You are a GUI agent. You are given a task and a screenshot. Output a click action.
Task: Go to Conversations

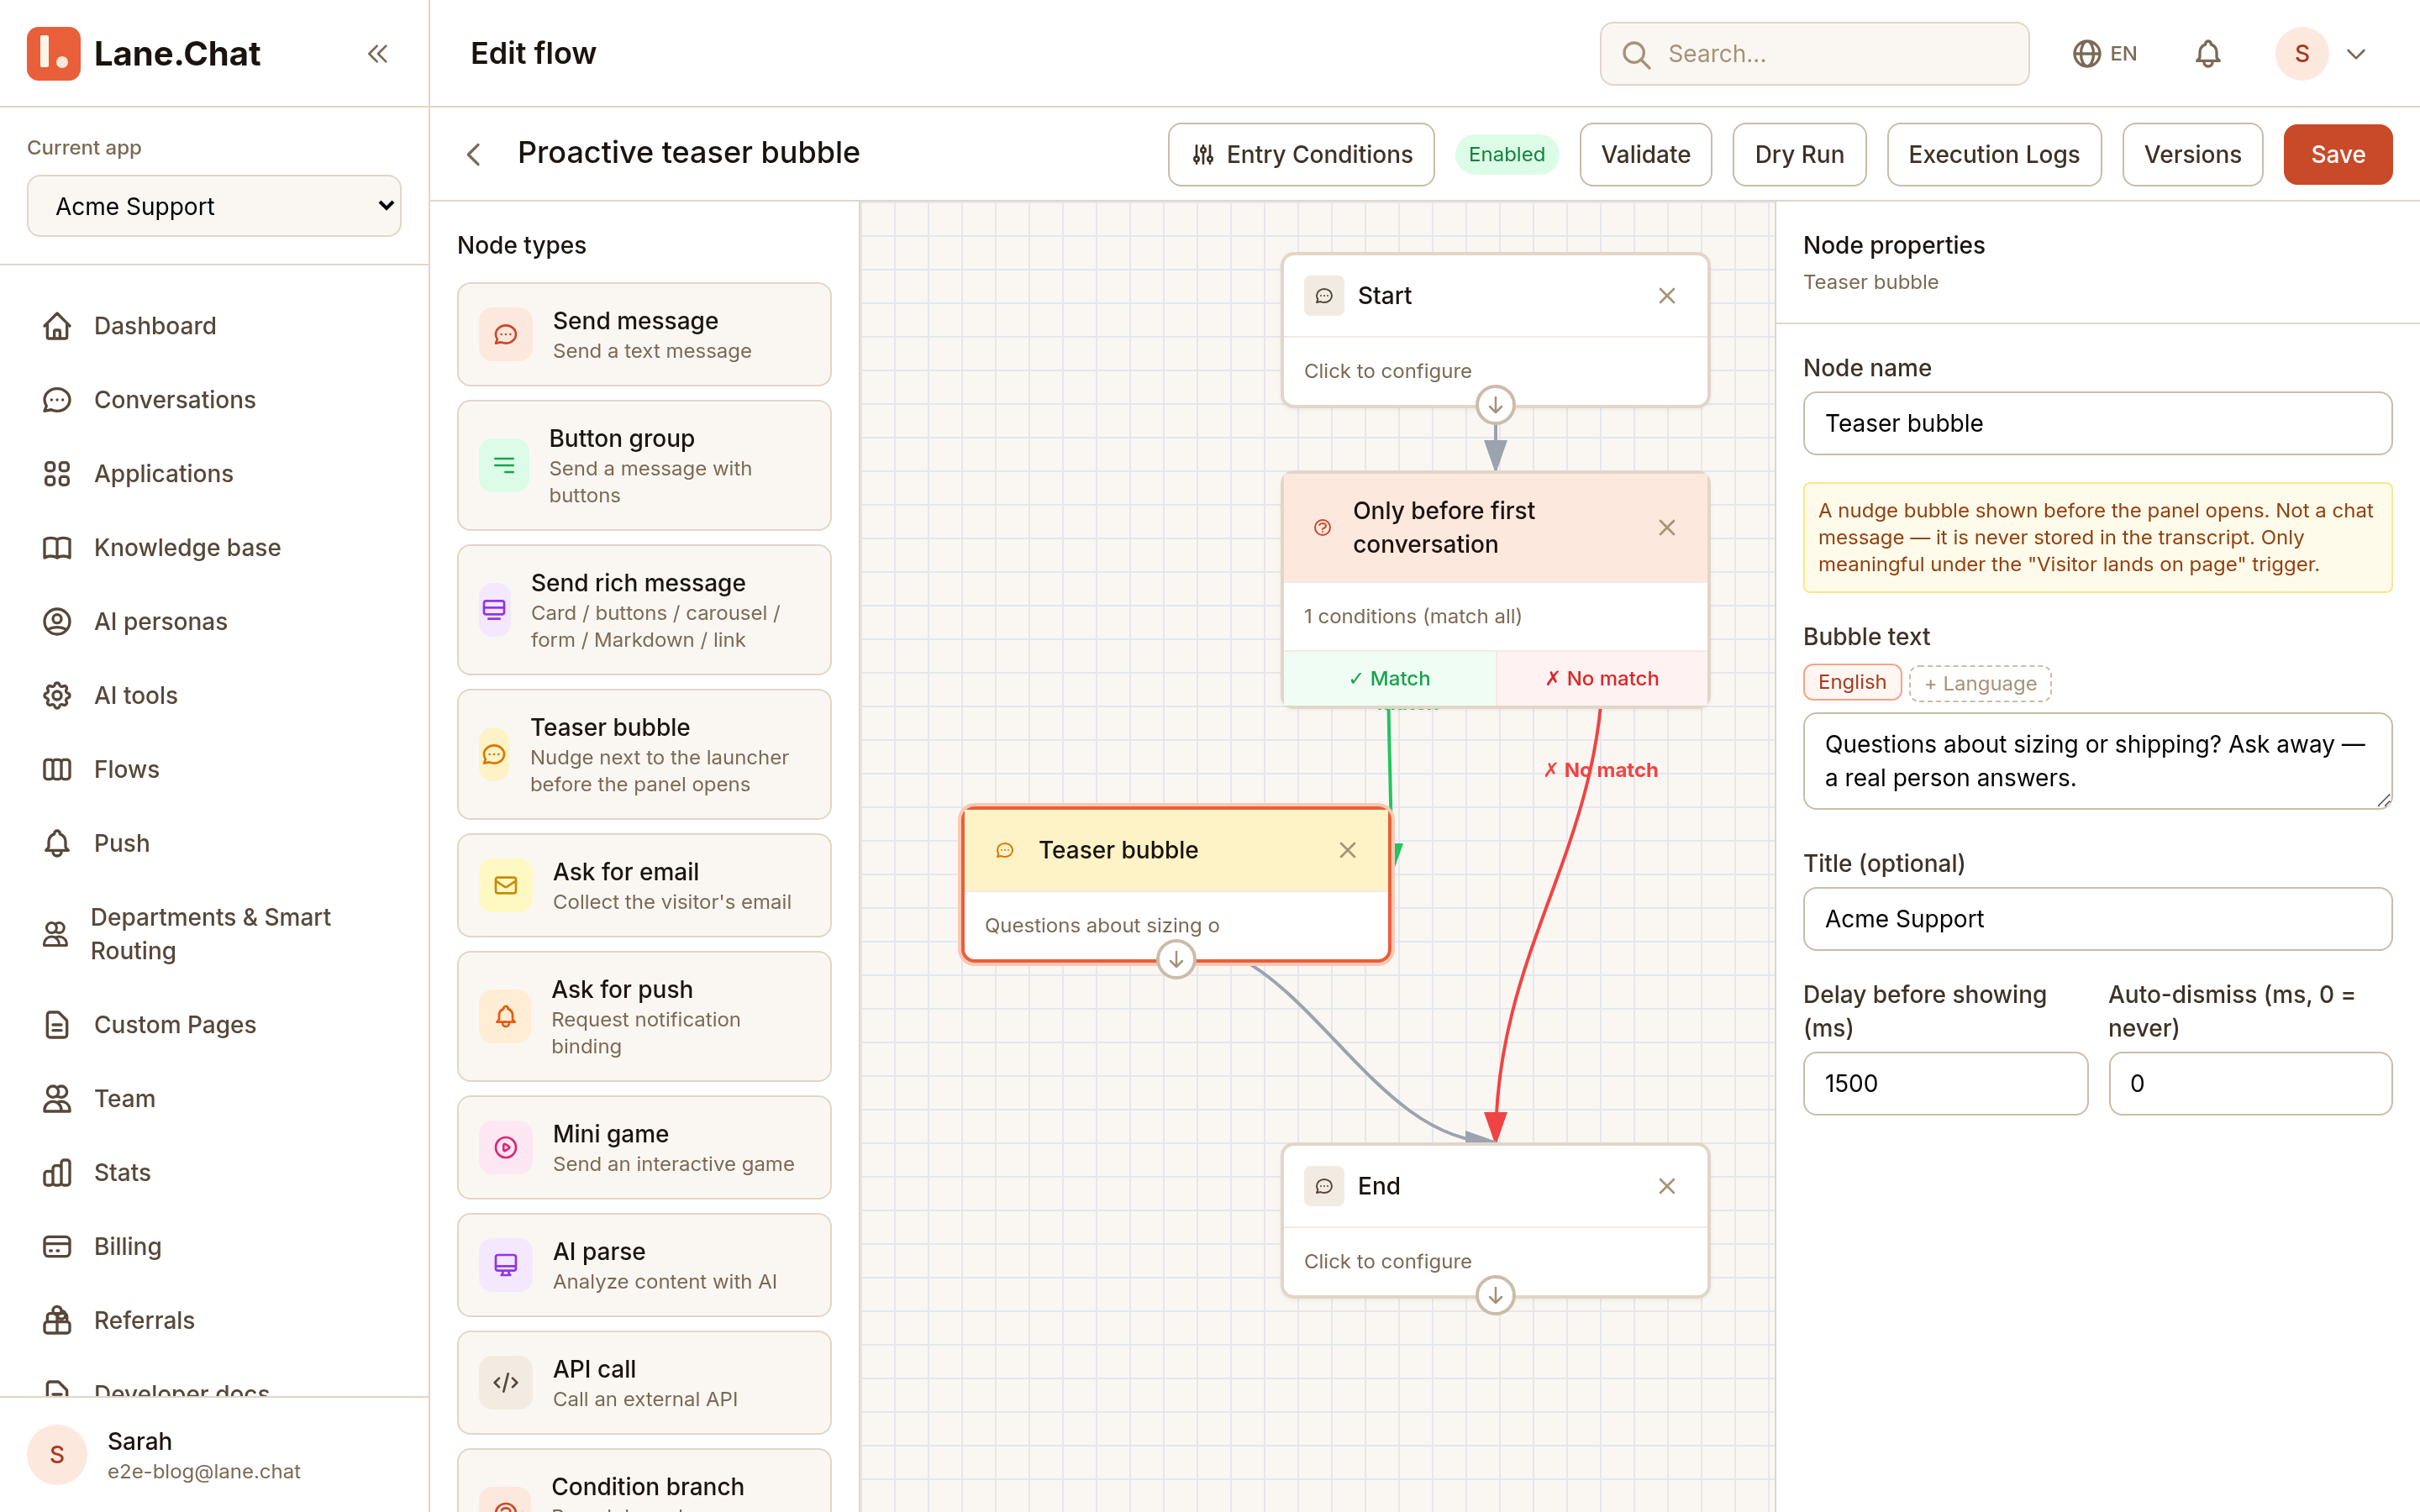[x=214, y=400]
